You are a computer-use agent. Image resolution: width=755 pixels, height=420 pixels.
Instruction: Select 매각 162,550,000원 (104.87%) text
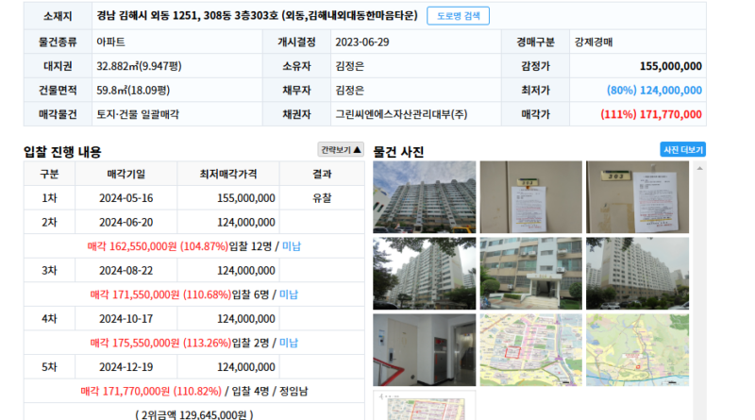(158, 246)
